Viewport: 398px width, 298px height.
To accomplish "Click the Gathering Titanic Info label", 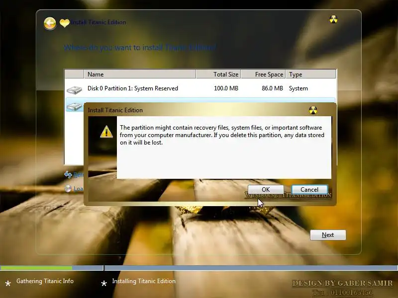I will pyautogui.click(x=45, y=281).
